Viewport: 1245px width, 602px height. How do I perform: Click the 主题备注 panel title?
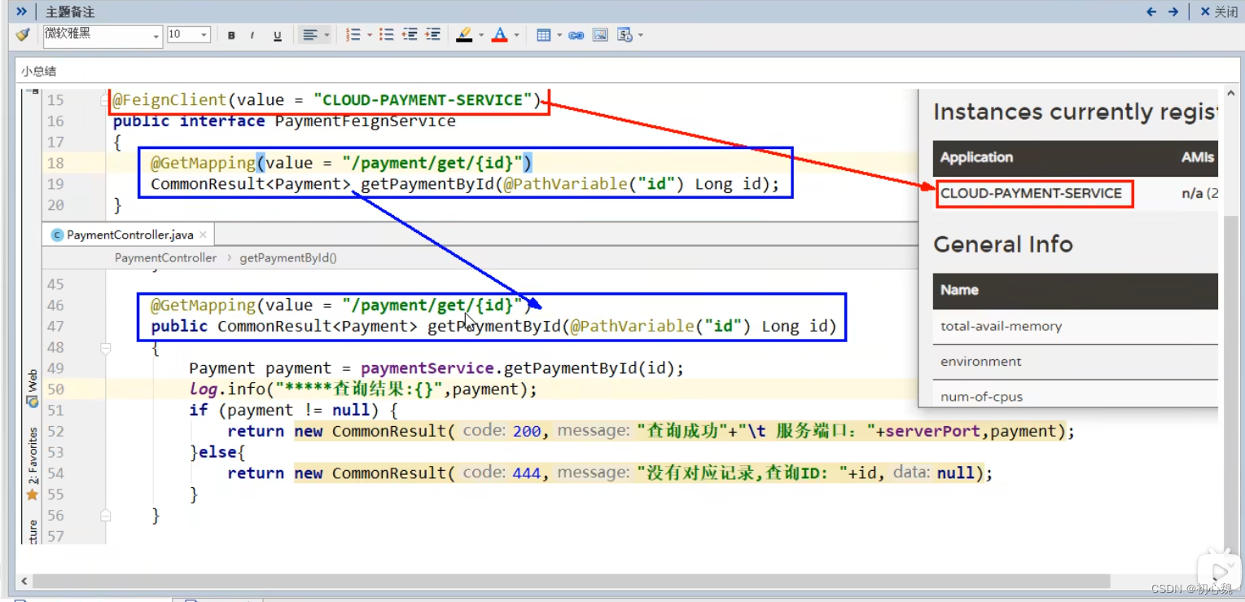(70, 12)
